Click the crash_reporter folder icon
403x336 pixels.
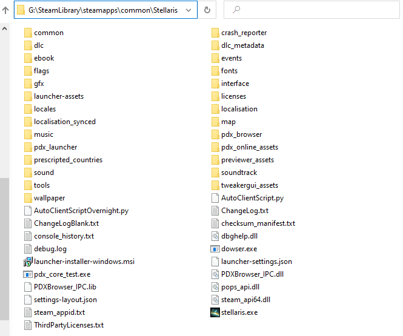point(215,33)
